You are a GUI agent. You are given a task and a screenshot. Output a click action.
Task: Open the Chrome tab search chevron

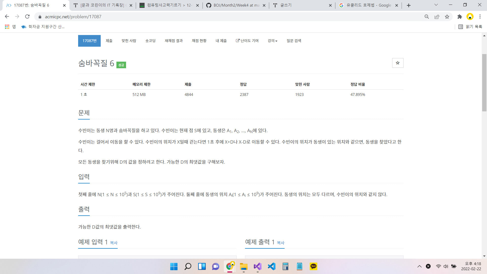[x=436, y=5]
